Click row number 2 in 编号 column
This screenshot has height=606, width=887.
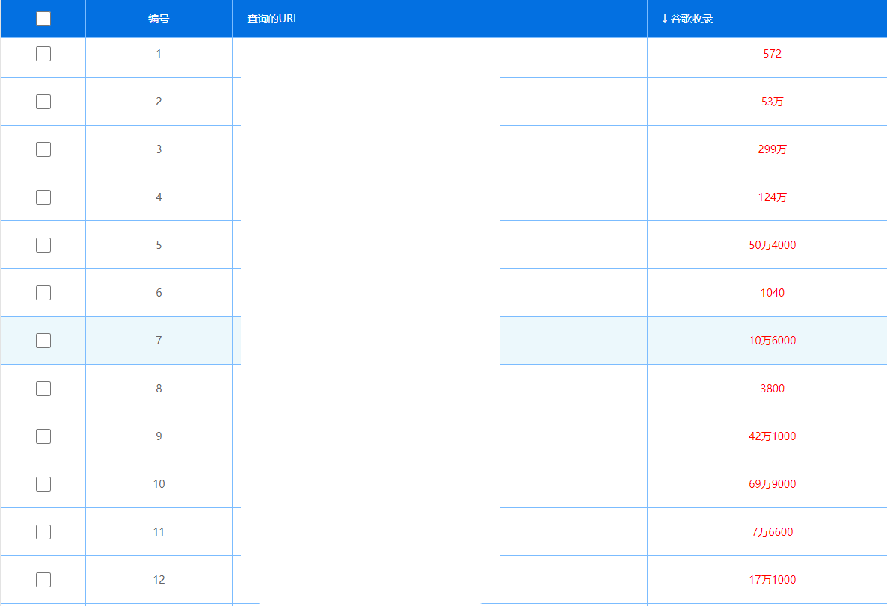159,101
